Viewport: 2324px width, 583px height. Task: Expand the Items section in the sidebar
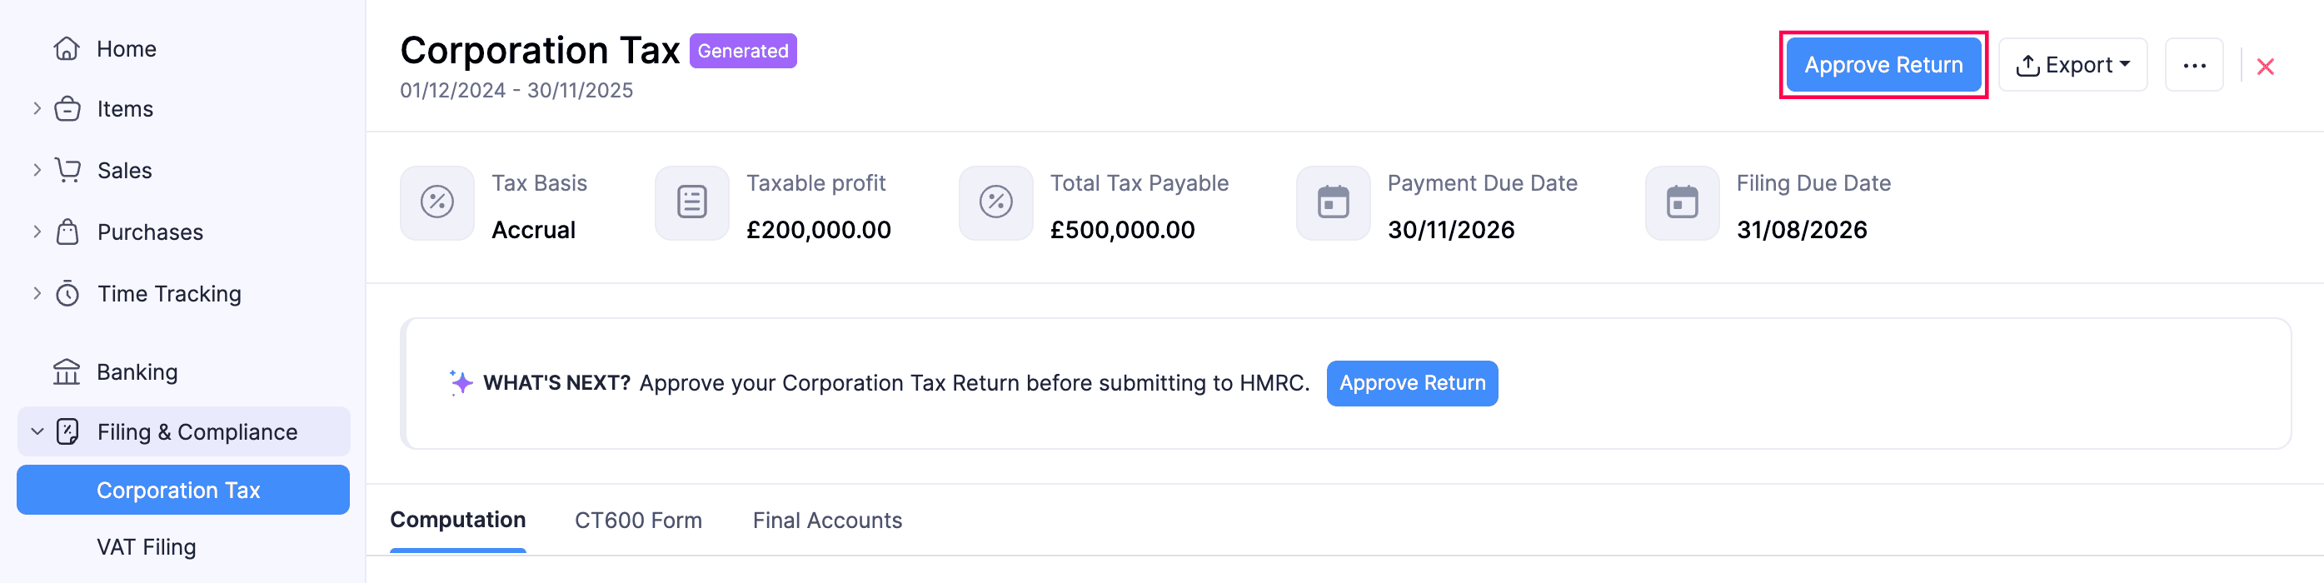(x=37, y=108)
